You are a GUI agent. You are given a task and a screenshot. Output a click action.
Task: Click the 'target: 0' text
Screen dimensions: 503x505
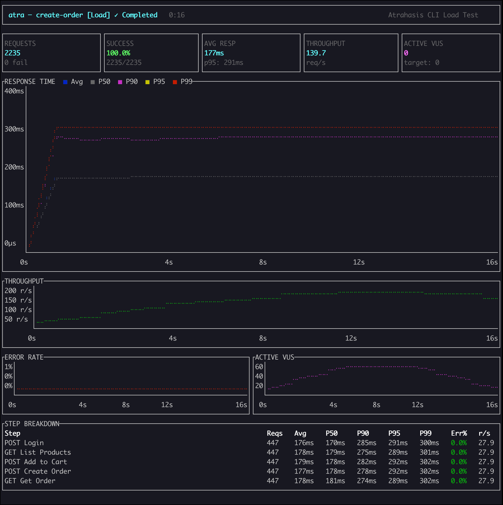click(x=422, y=62)
